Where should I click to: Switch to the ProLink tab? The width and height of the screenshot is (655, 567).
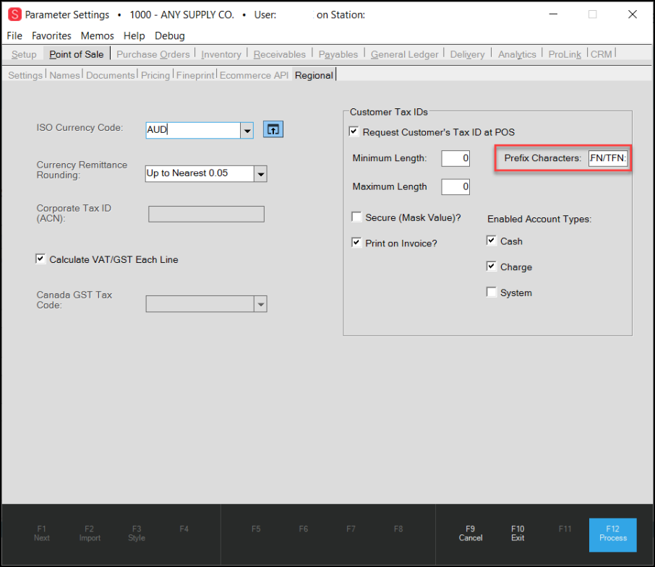pyautogui.click(x=565, y=54)
